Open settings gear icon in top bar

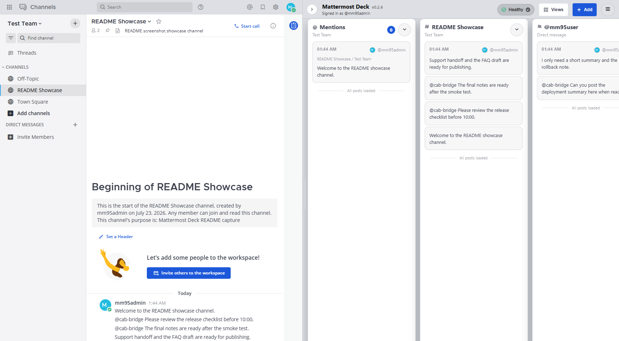coord(276,7)
